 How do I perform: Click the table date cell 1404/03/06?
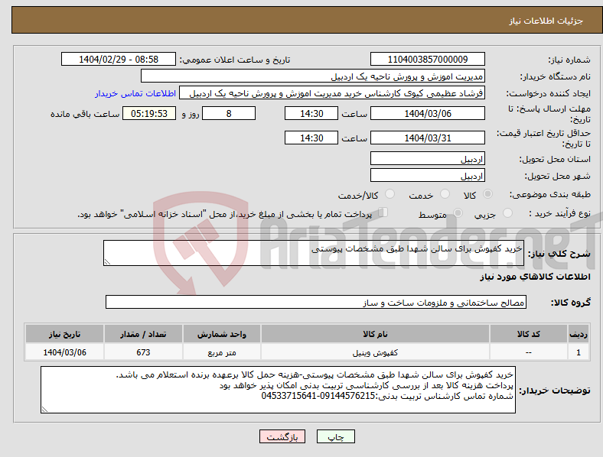pyautogui.click(x=64, y=352)
